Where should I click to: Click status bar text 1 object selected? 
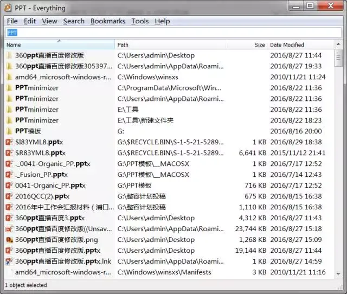point(26,285)
